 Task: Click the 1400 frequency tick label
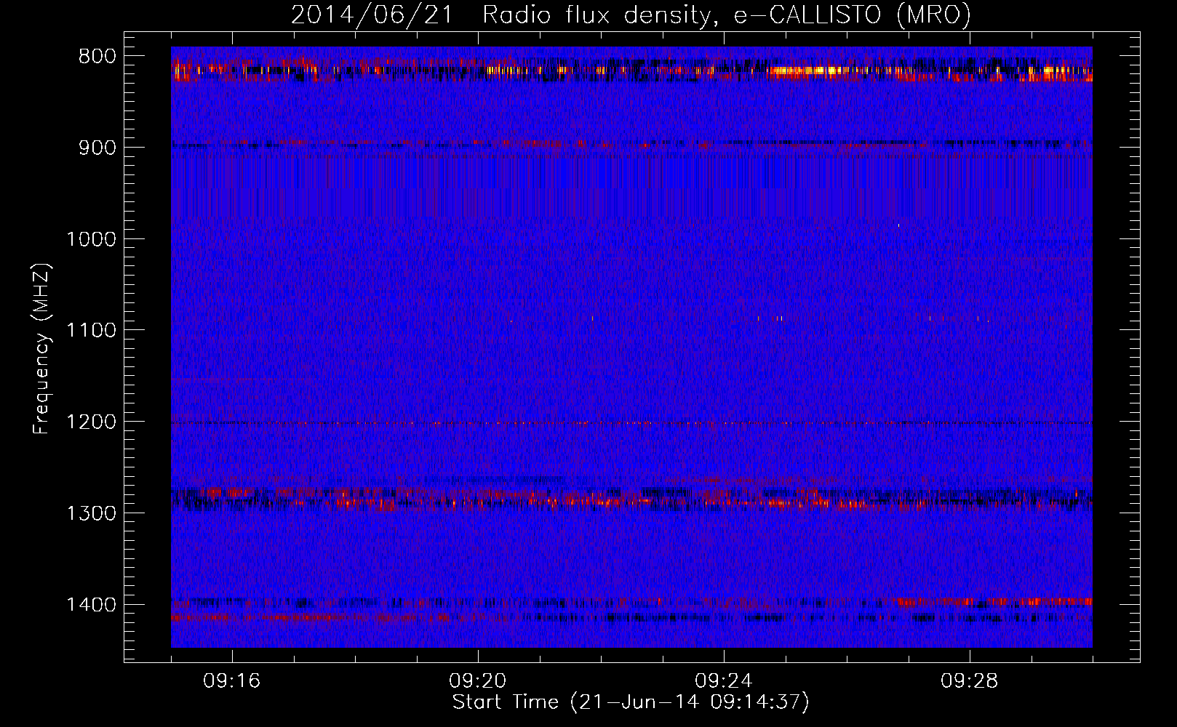pyautogui.click(x=91, y=605)
